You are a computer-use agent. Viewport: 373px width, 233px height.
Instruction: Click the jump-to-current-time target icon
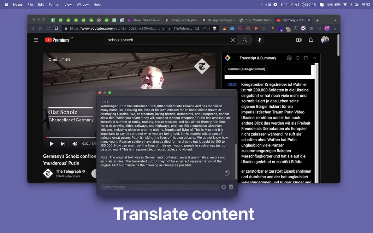click(298, 58)
